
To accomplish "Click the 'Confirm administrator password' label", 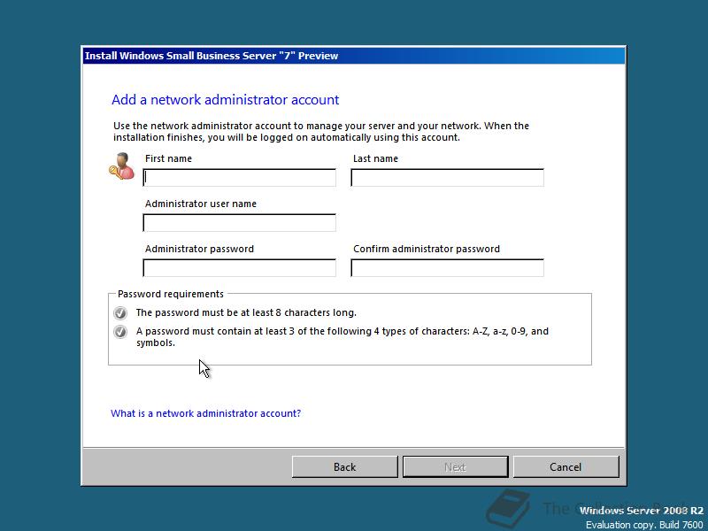I will coord(427,249).
